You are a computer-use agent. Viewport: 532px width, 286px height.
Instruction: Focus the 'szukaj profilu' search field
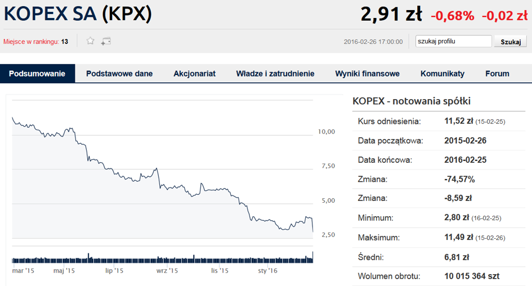pos(453,41)
